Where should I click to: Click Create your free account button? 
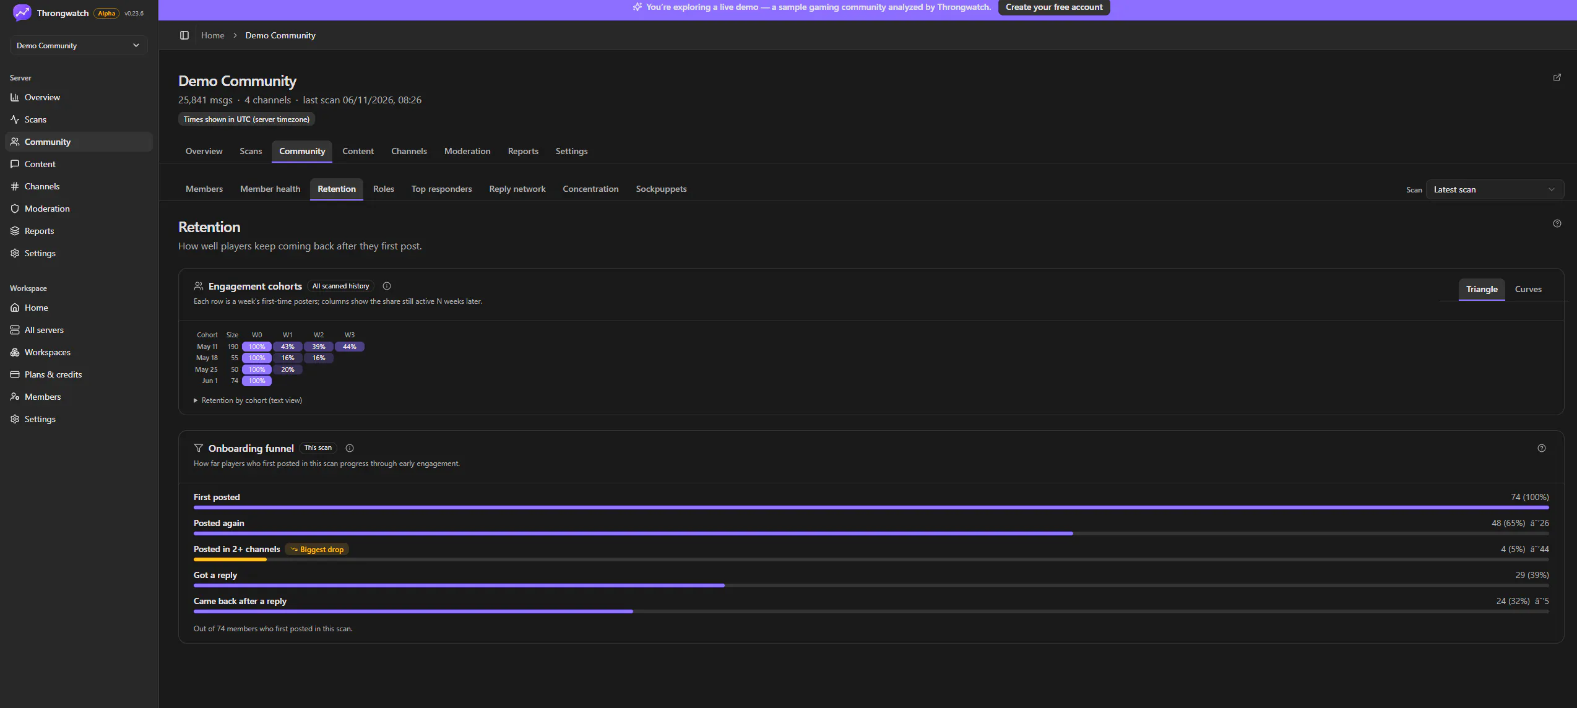[x=1054, y=7]
